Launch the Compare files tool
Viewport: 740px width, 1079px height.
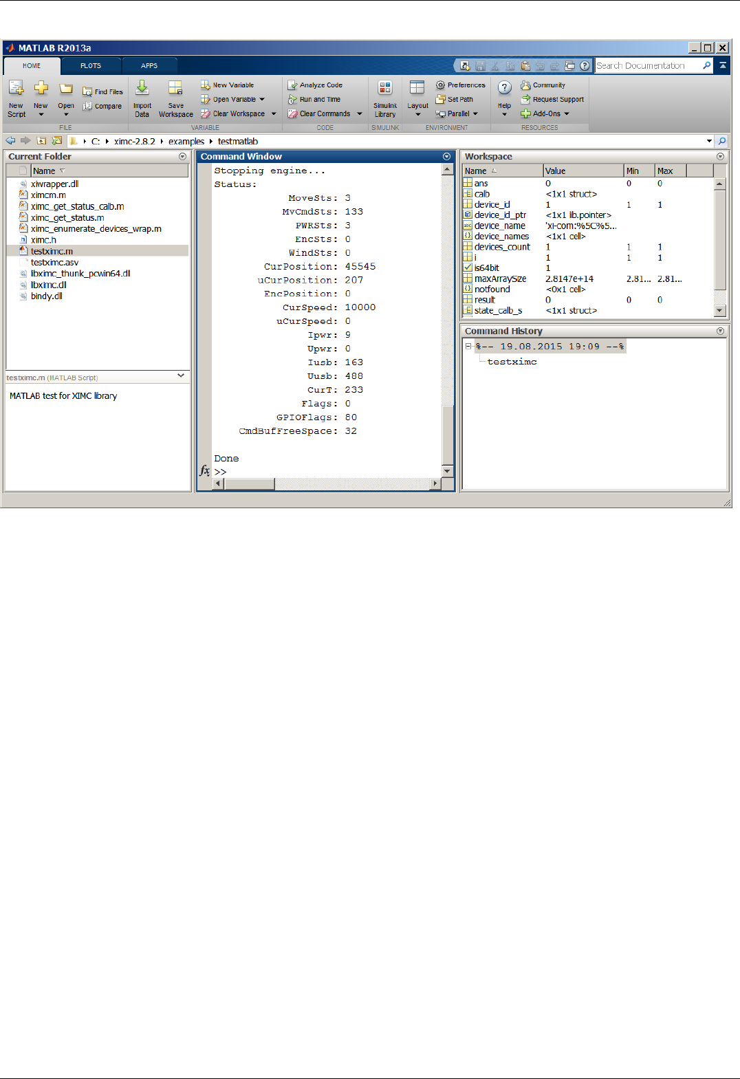tap(102, 106)
